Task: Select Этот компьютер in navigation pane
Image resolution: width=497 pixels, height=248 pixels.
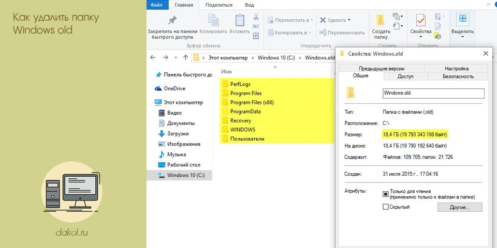Action: 179,102
